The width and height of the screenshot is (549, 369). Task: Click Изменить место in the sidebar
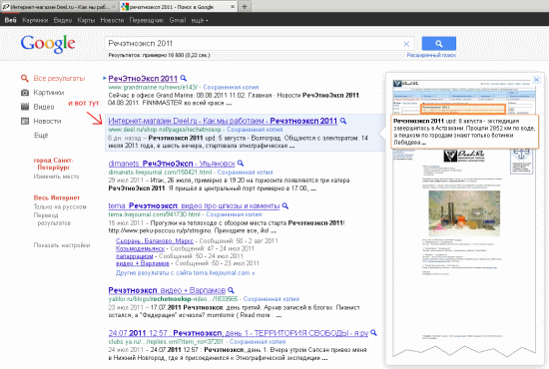point(56,177)
